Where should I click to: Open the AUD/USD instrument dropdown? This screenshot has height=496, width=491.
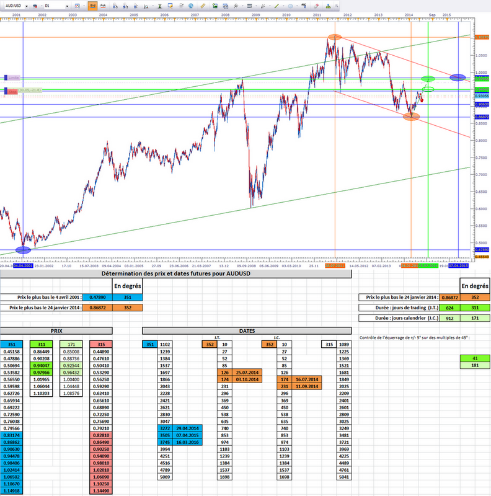click(x=27, y=6)
